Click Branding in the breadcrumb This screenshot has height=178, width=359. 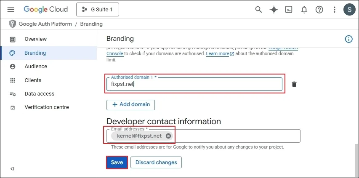pos(91,24)
